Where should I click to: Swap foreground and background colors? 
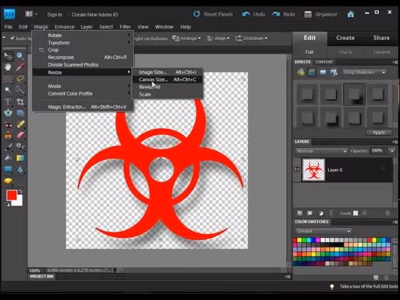(x=20, y=191)
